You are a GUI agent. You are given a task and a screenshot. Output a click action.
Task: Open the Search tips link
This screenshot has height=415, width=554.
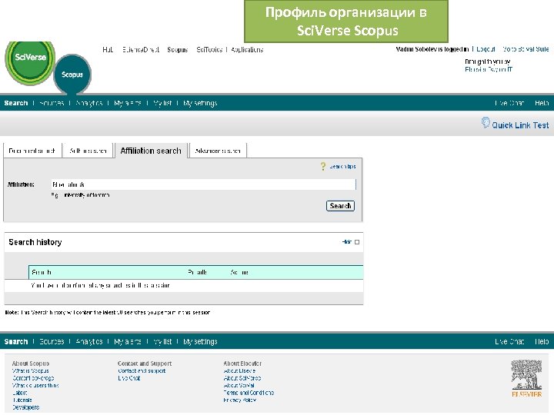pos(342,167)
